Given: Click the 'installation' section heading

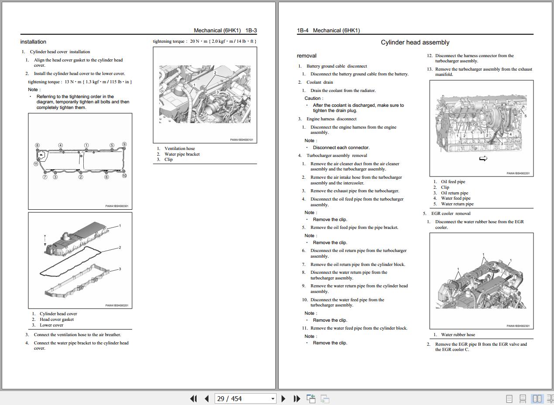Looking at the screenshot, I should pos(33,42).
